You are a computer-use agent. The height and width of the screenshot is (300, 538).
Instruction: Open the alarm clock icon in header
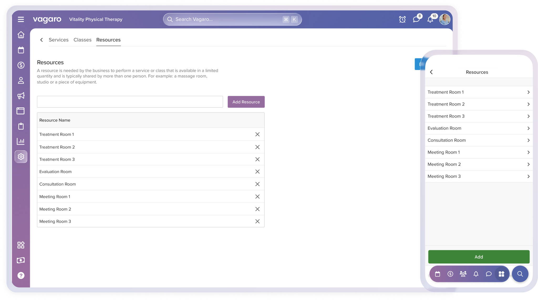tap(402, 19)
